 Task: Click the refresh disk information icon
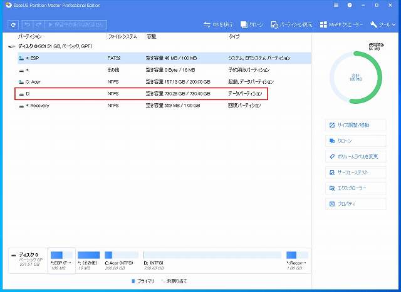point(13,24)
